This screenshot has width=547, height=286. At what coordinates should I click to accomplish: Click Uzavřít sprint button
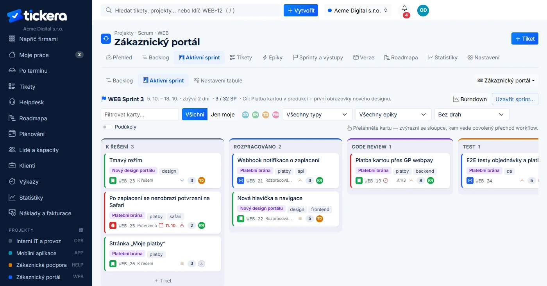[515, 99]
